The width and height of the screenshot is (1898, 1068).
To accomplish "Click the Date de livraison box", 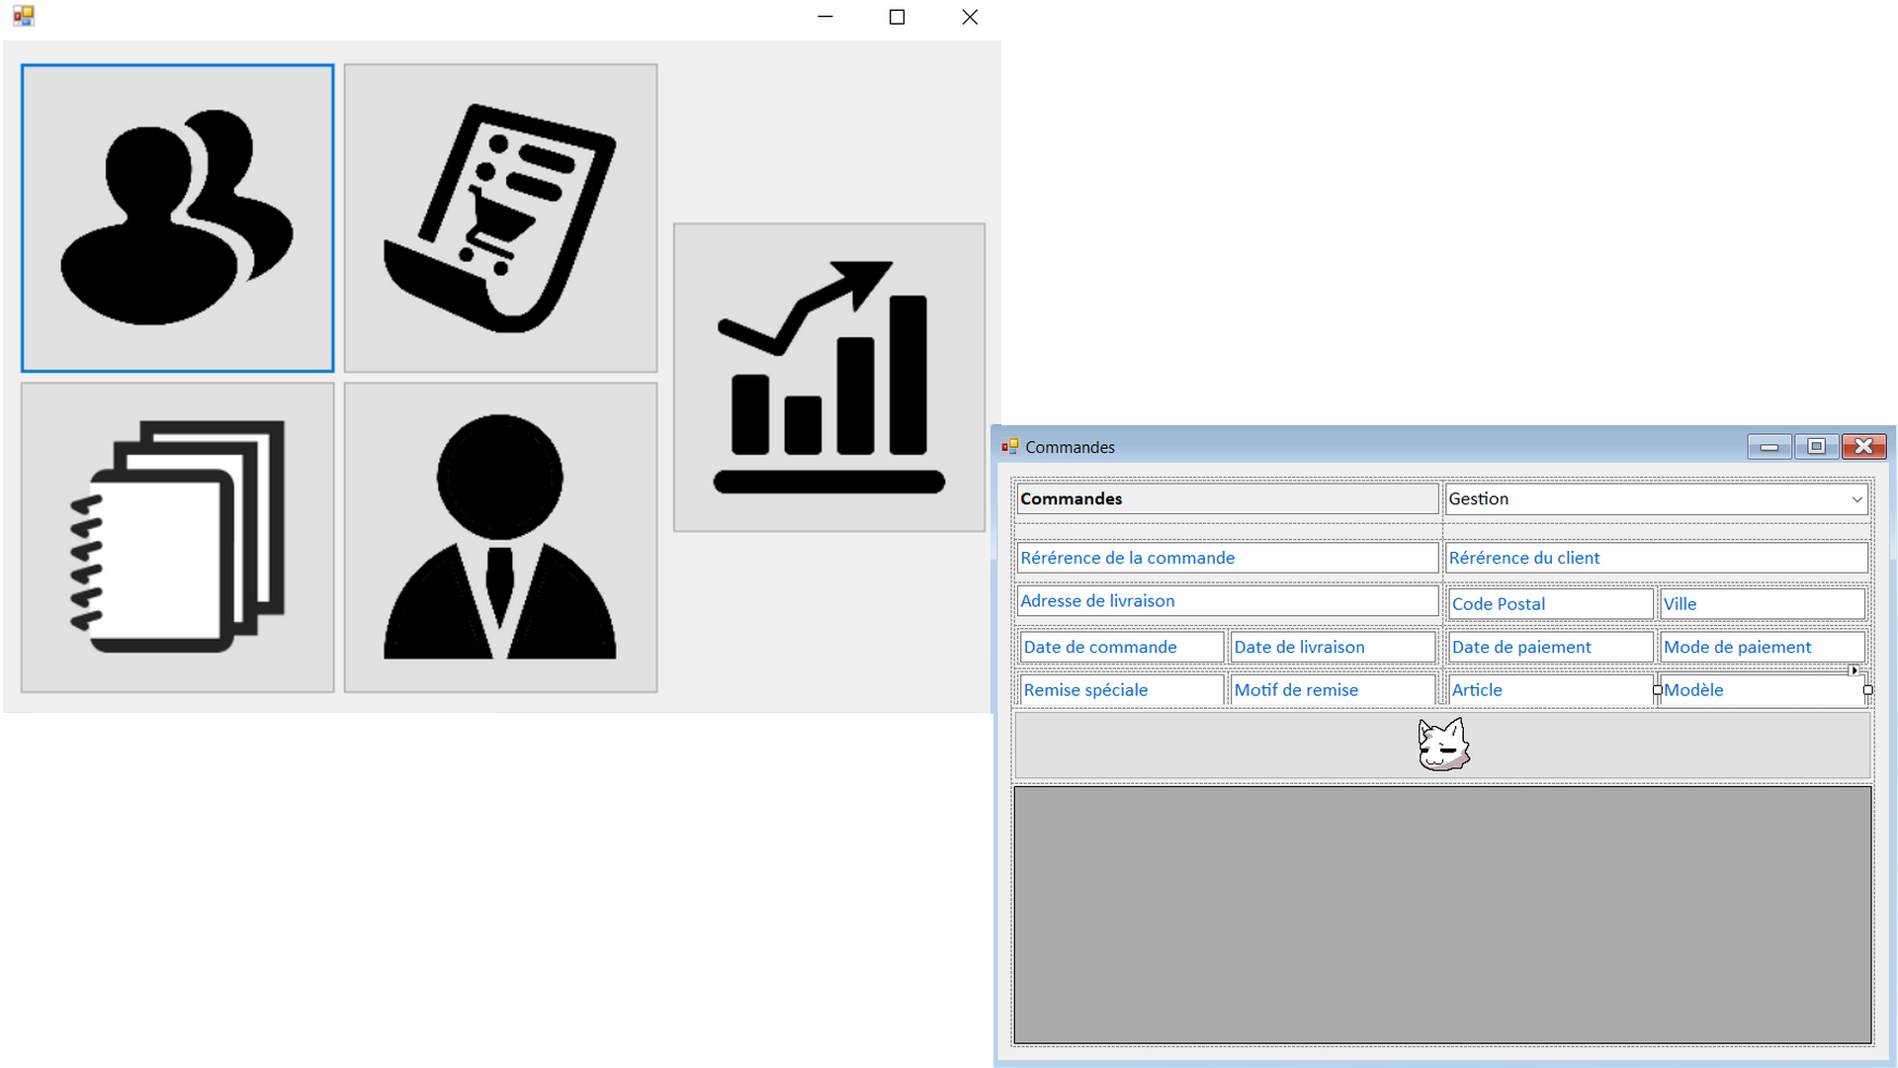I will [1333, 648].
